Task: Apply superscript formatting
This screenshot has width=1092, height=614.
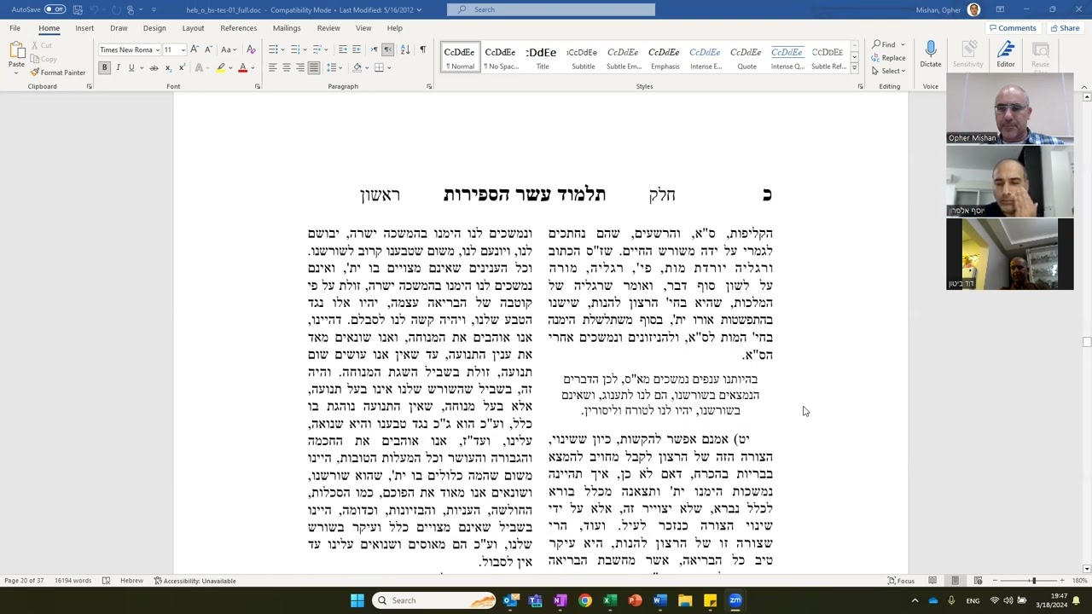Action: pos(182,67)
